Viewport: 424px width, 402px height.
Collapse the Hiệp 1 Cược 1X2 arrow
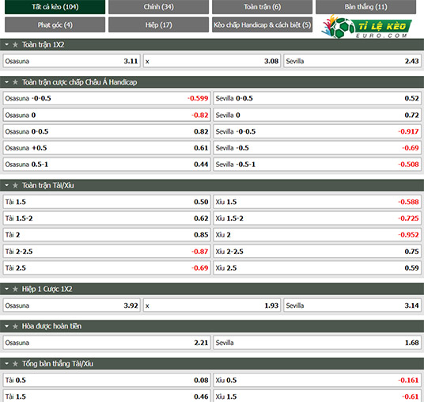point(7,289)
